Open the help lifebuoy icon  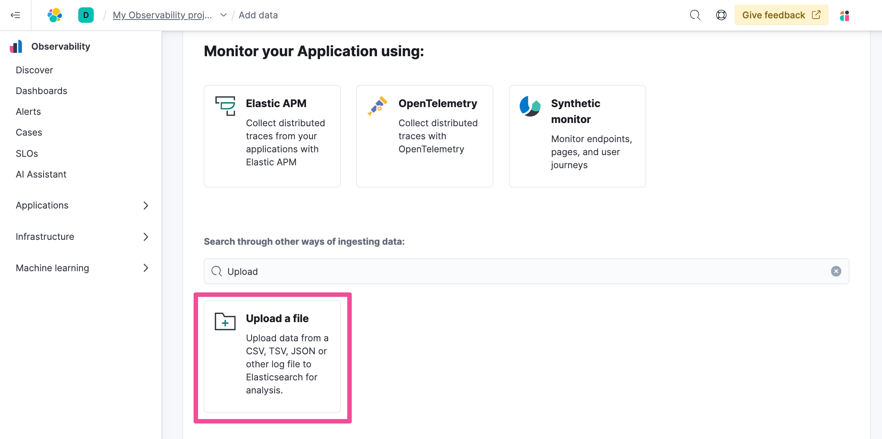click(x=721, y=15)
